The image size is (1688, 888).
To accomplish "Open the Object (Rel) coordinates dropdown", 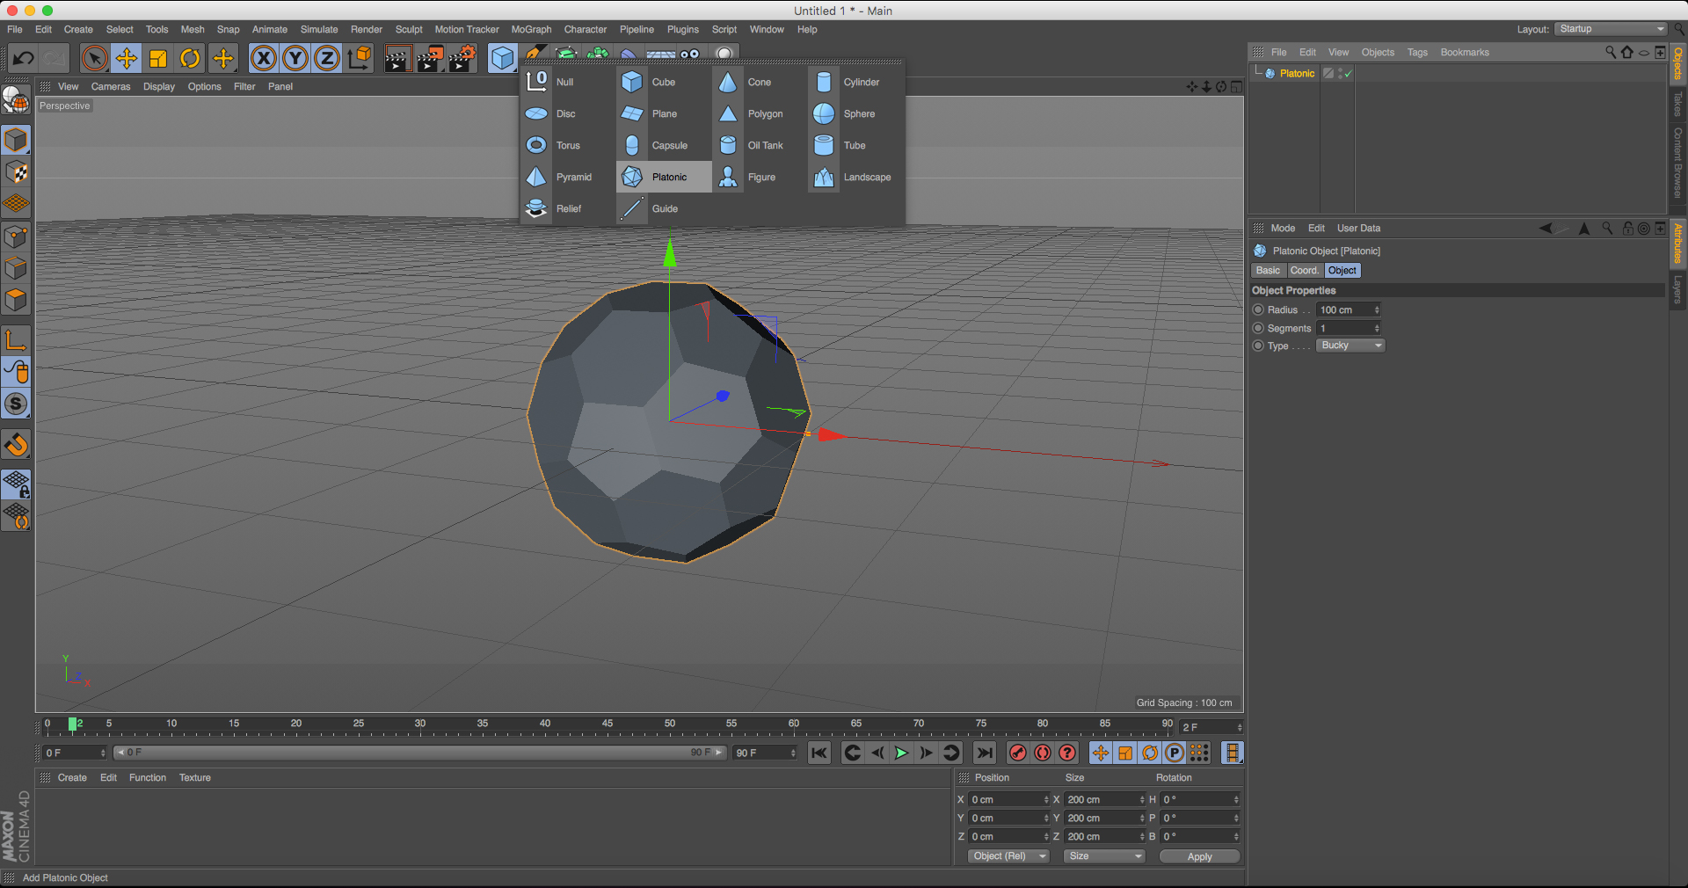I will coord(1008,855).
